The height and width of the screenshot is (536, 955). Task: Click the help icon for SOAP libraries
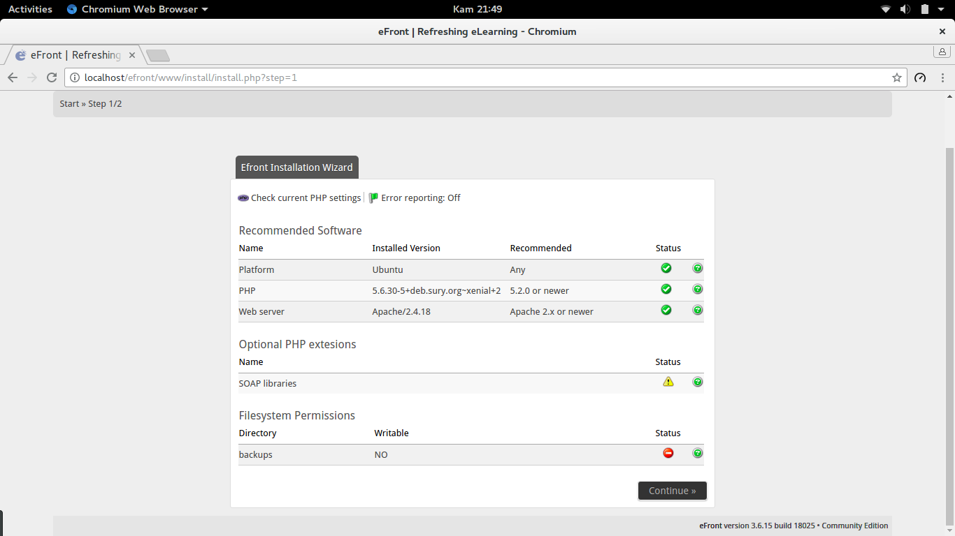pyautogui.click(x=698, y=382)
